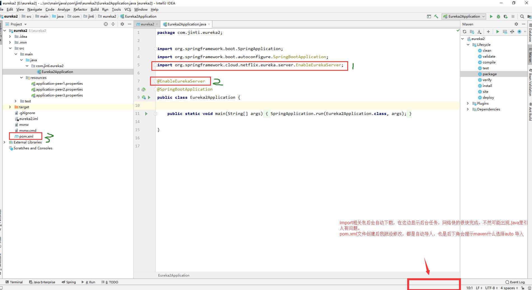Screen dimensions: 532x290
Task: Open Terminal tool window
Action: (x=14, y=282)
